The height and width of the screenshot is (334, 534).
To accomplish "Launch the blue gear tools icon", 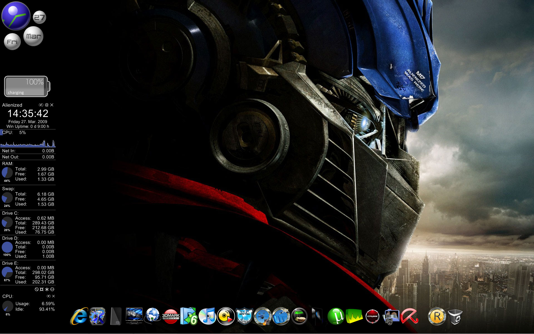I will (x=97, y=316).
